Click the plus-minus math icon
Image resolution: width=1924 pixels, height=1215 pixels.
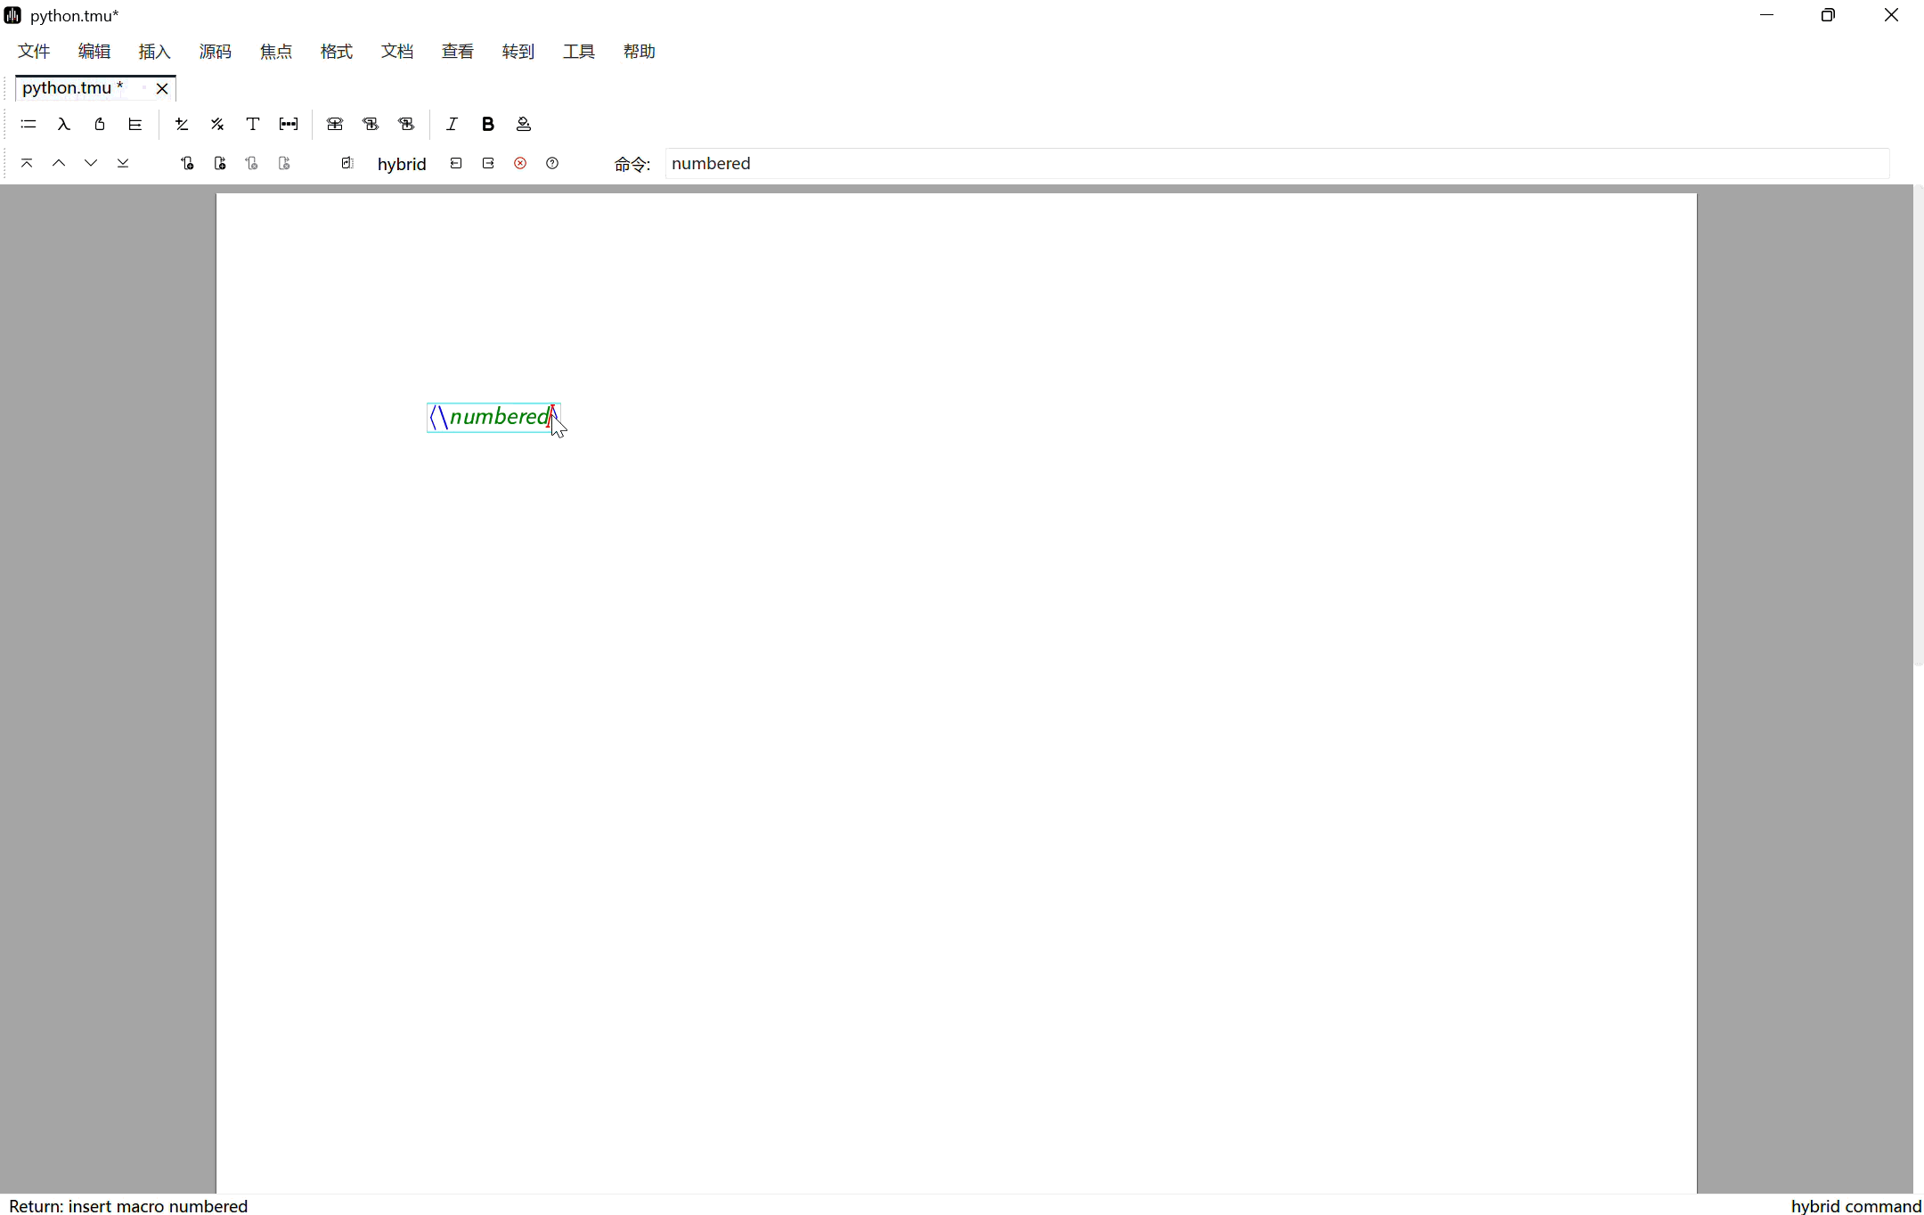click(x=182, y=124)
